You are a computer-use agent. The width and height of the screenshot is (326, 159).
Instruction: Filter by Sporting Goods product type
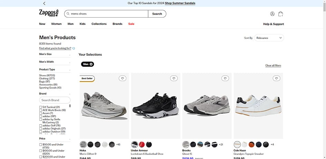(50, 88)
